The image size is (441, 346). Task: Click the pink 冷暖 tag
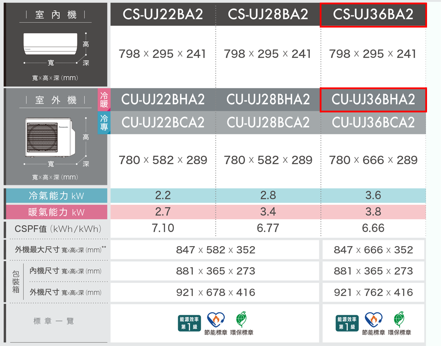point(104,100)
